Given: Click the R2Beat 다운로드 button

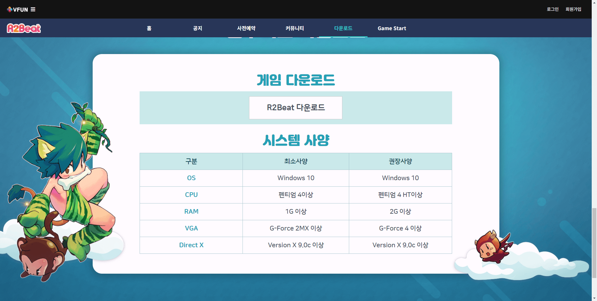Looking at the screenshot, I should (x=296, y=107).
